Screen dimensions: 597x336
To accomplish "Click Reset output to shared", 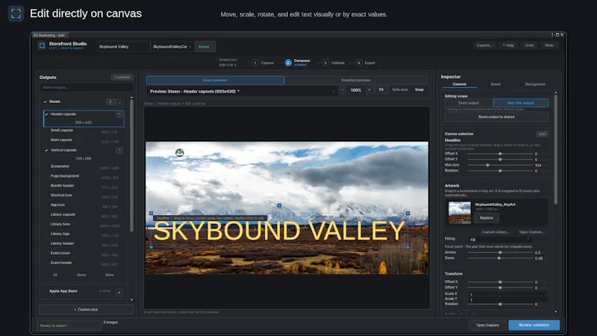I will (496, 117).
